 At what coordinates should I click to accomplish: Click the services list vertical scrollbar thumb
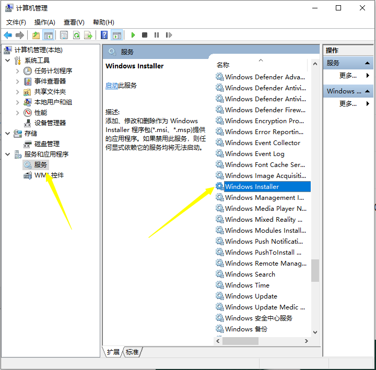315,270
